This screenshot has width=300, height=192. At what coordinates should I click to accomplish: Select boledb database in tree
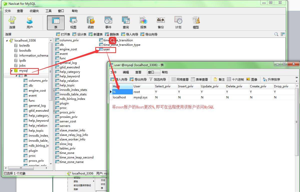(x=25, y=45)
